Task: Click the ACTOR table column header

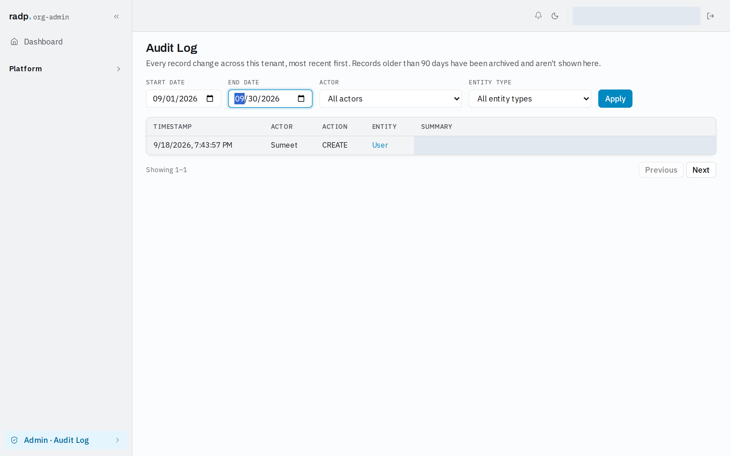Action: point(281,127)
